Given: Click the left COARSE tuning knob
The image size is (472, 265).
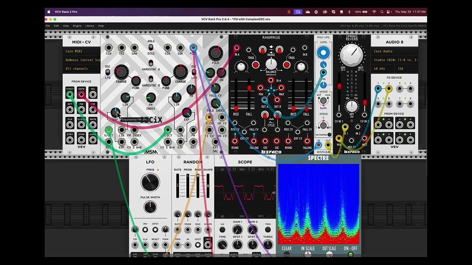Looking at the screenshot, I should 121,72.
